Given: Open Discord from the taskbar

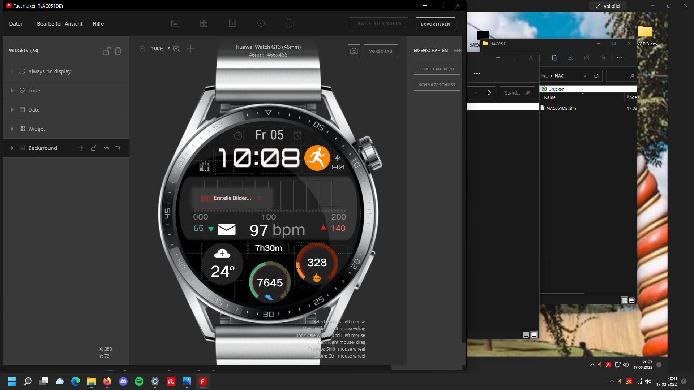Looking at the screenshot, I should point(123,381).
